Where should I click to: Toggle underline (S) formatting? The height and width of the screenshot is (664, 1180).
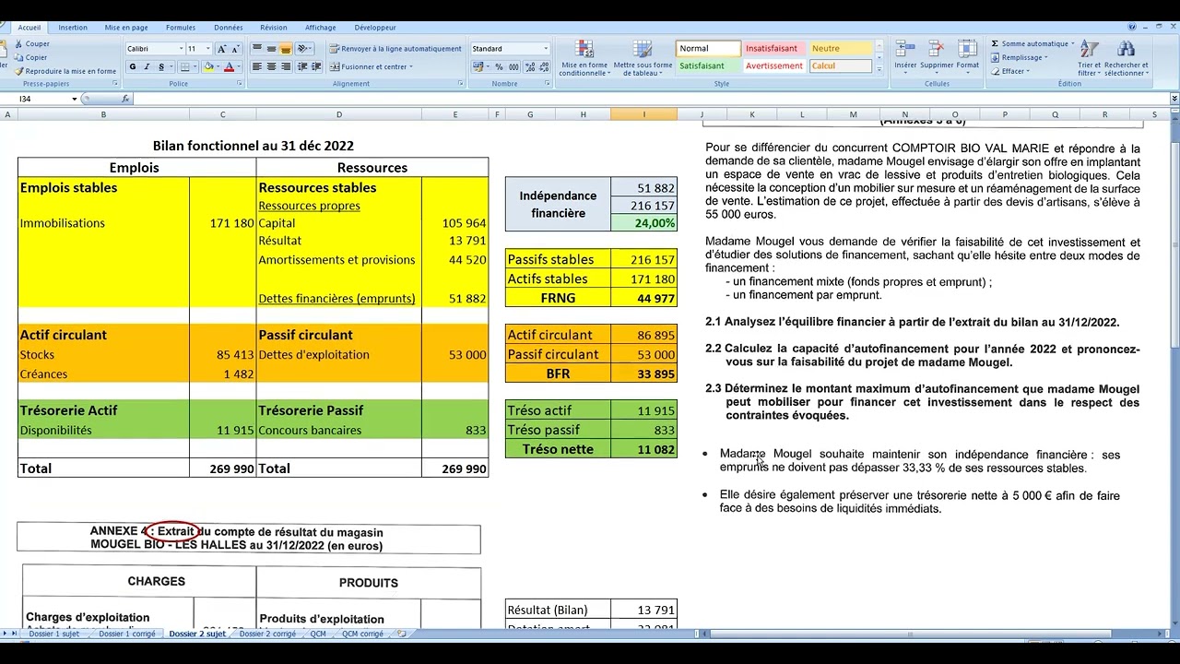(161, 67)
